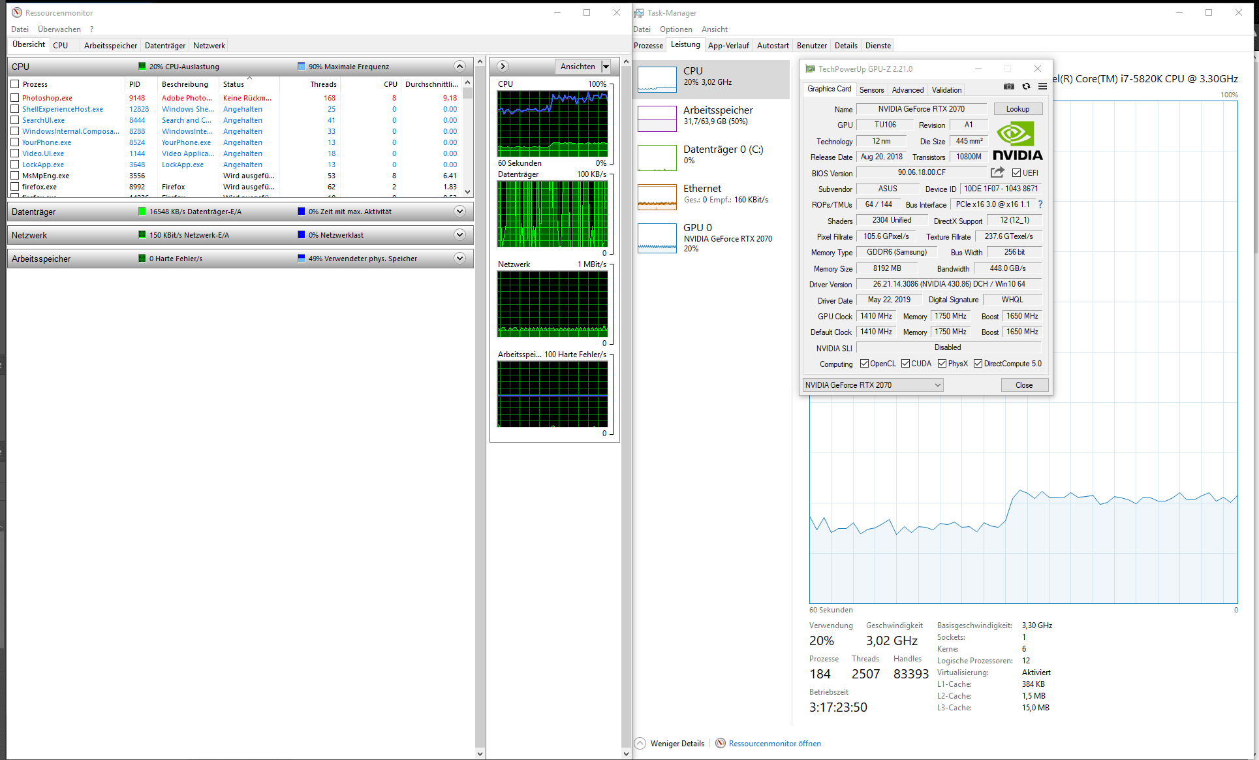Open the Advanced tab in GPU-Z

908,90
